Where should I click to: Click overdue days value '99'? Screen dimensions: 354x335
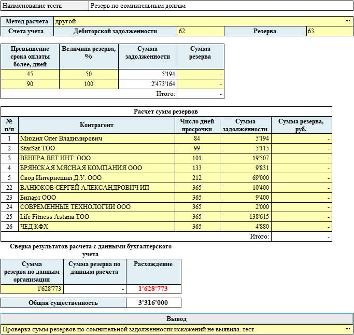197,148
